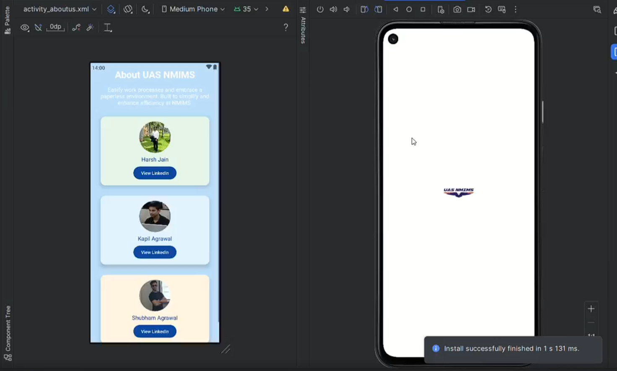617x371 pixels.
Task: Take an emulator screenshot
Action: pyautogui.click(x=457, y=9)
